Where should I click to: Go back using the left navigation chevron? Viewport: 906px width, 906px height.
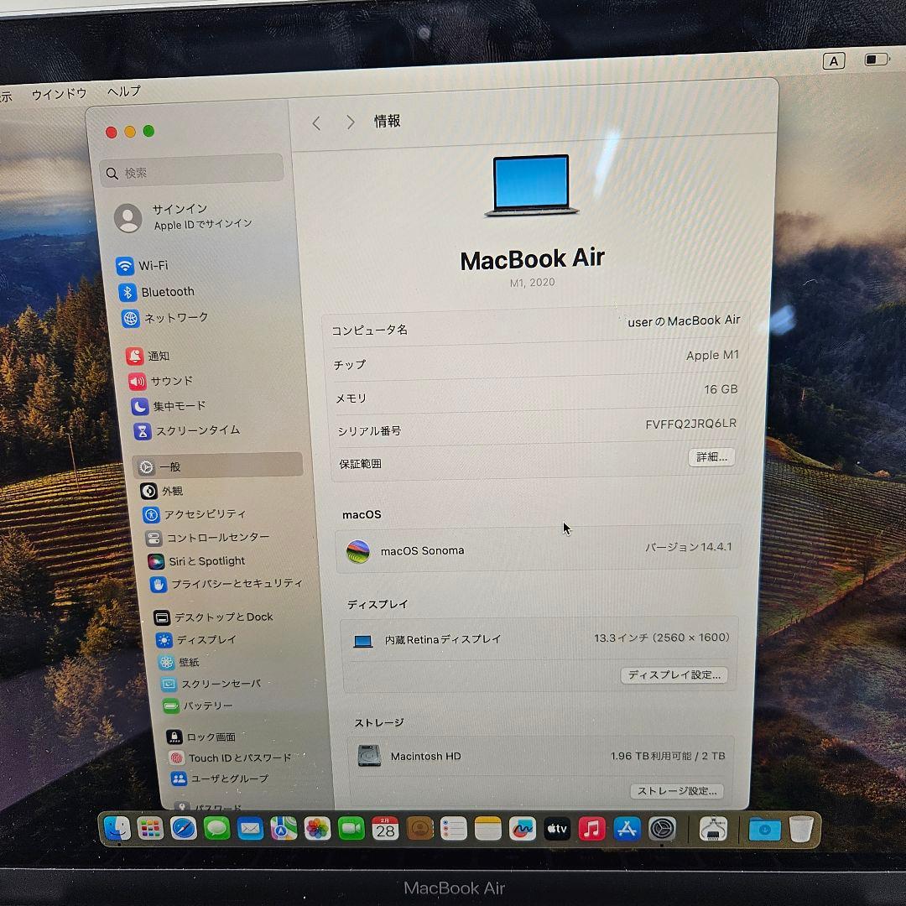point(316,122)
